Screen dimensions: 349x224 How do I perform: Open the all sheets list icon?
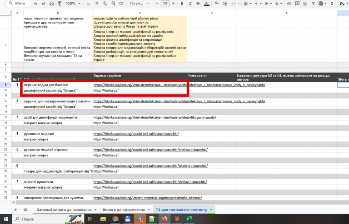pyautogui.click(x=25, y=209)
